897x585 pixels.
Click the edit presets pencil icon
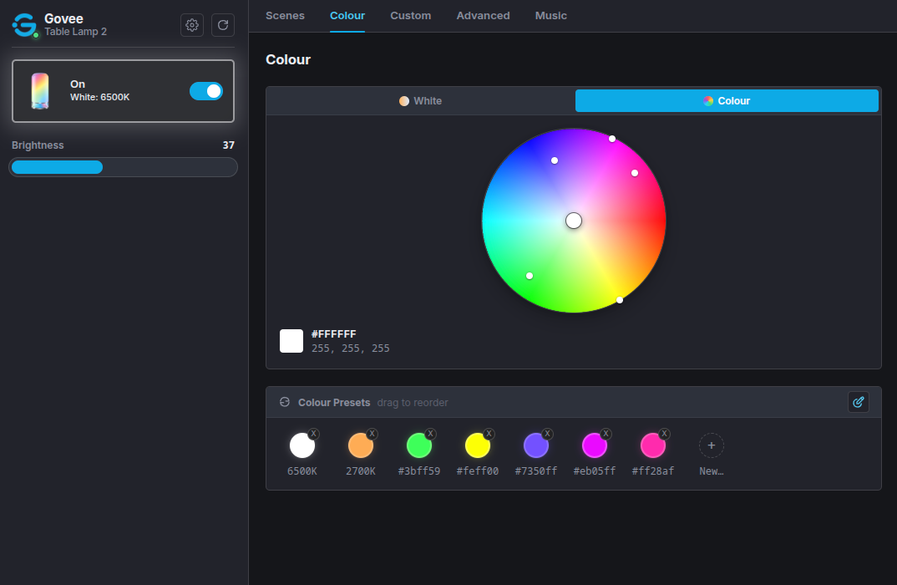tap(858, 402)
